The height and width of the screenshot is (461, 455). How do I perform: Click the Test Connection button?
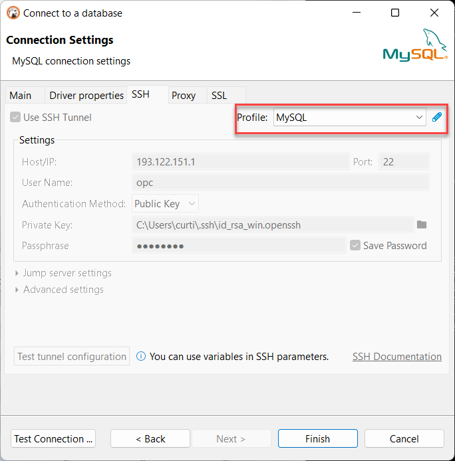tap(54, 438)
